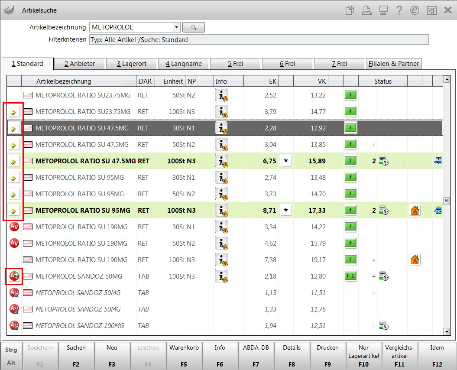Screen dimensions: 457x370
Task: Switch to the 2 Anbieter tab
Action: pyautogui.click(x=80, y=64)
